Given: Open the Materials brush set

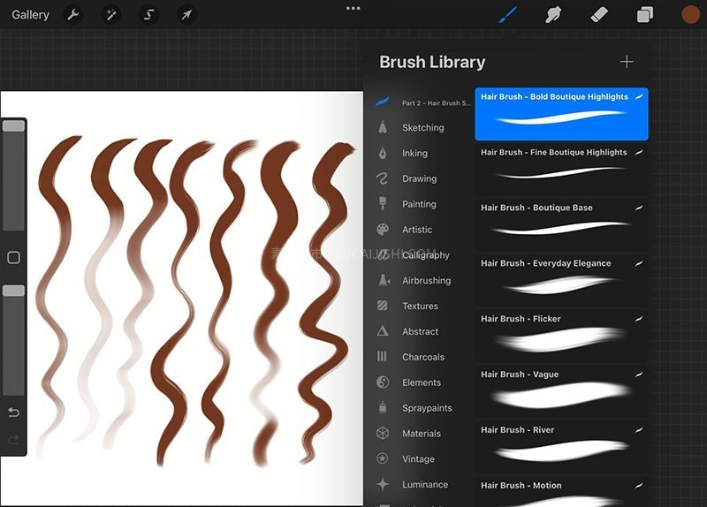Looking at the screenshot, I should coord(423,433).
